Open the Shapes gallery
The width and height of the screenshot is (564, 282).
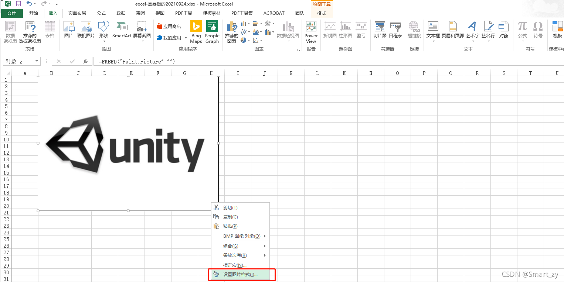104,31
